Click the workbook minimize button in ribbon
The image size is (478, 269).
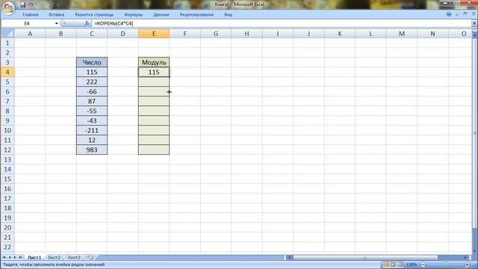coord(457,14)
